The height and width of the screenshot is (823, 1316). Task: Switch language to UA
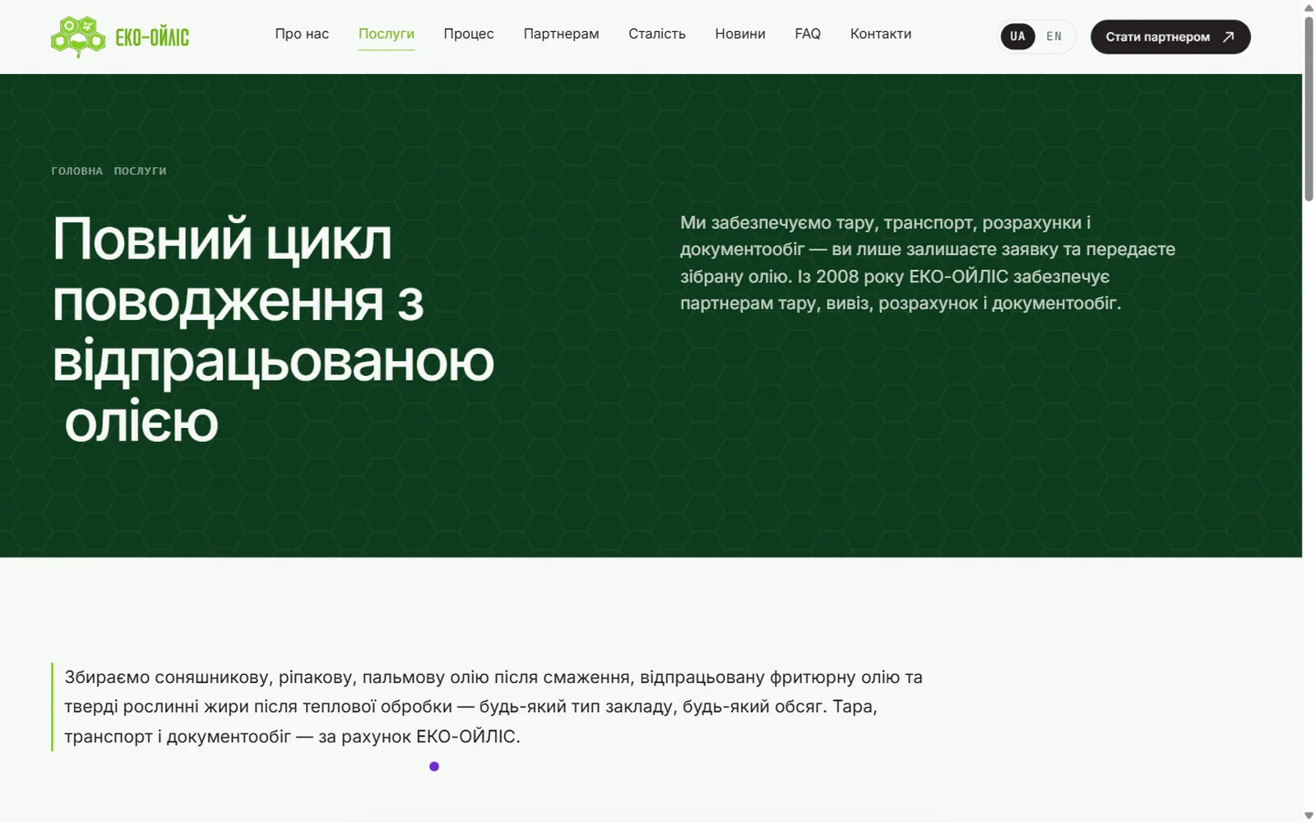pos(1017,36)
